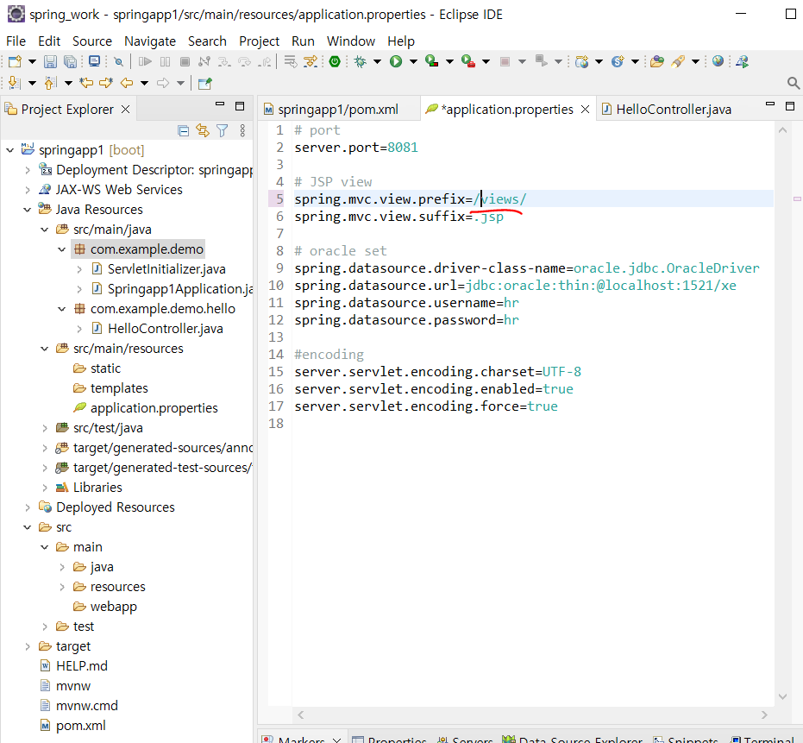Click the Open Type folder icon
This screenshot has width=803, height=743.
tap(657, 61)
